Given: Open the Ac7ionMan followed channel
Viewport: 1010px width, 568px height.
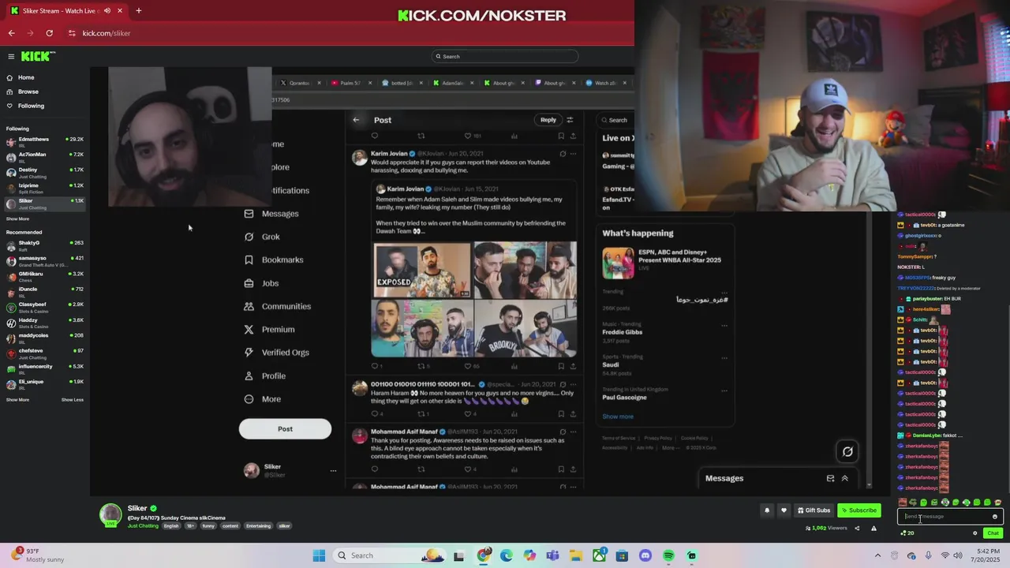Looking at the screenshot, I should point(45,157).
